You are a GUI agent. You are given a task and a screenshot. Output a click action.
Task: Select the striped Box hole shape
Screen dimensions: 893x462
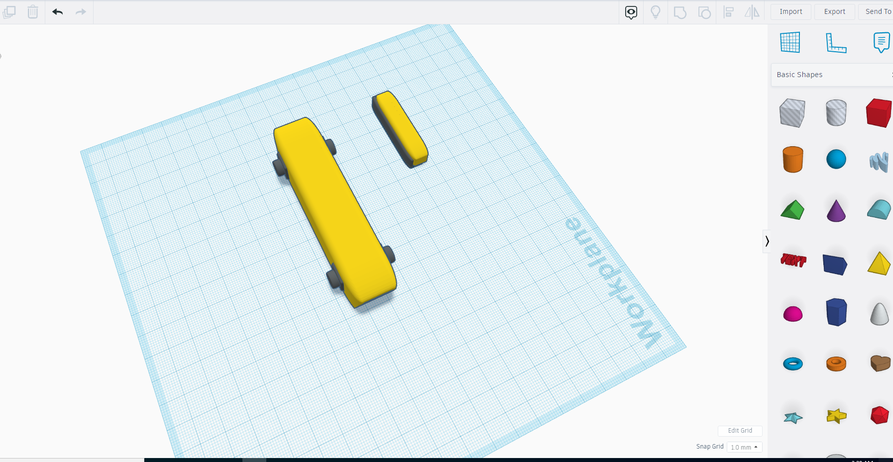click(x=792, y=113)
